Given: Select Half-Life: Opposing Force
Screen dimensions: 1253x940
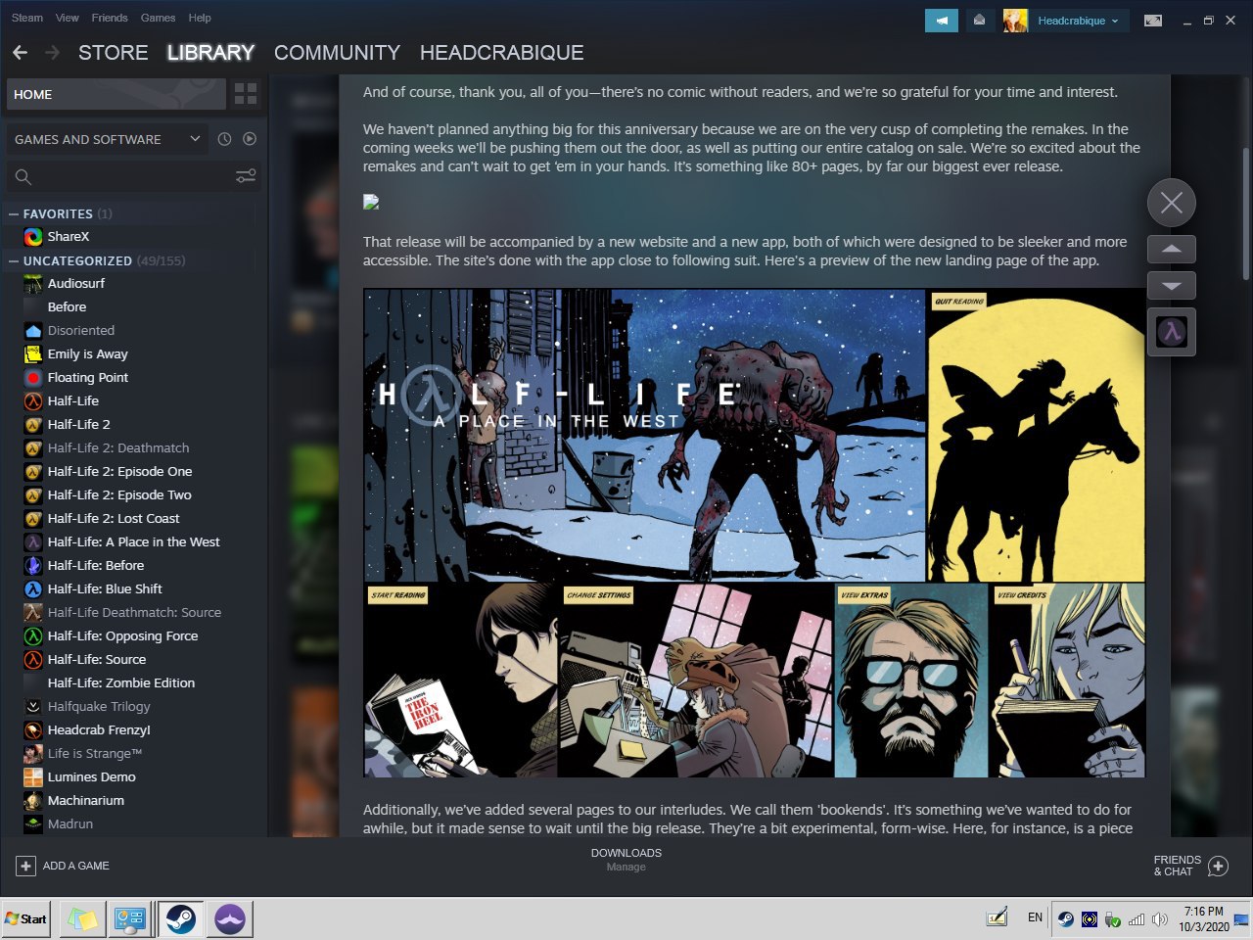Looking at the screenshot, I should 122,635.
